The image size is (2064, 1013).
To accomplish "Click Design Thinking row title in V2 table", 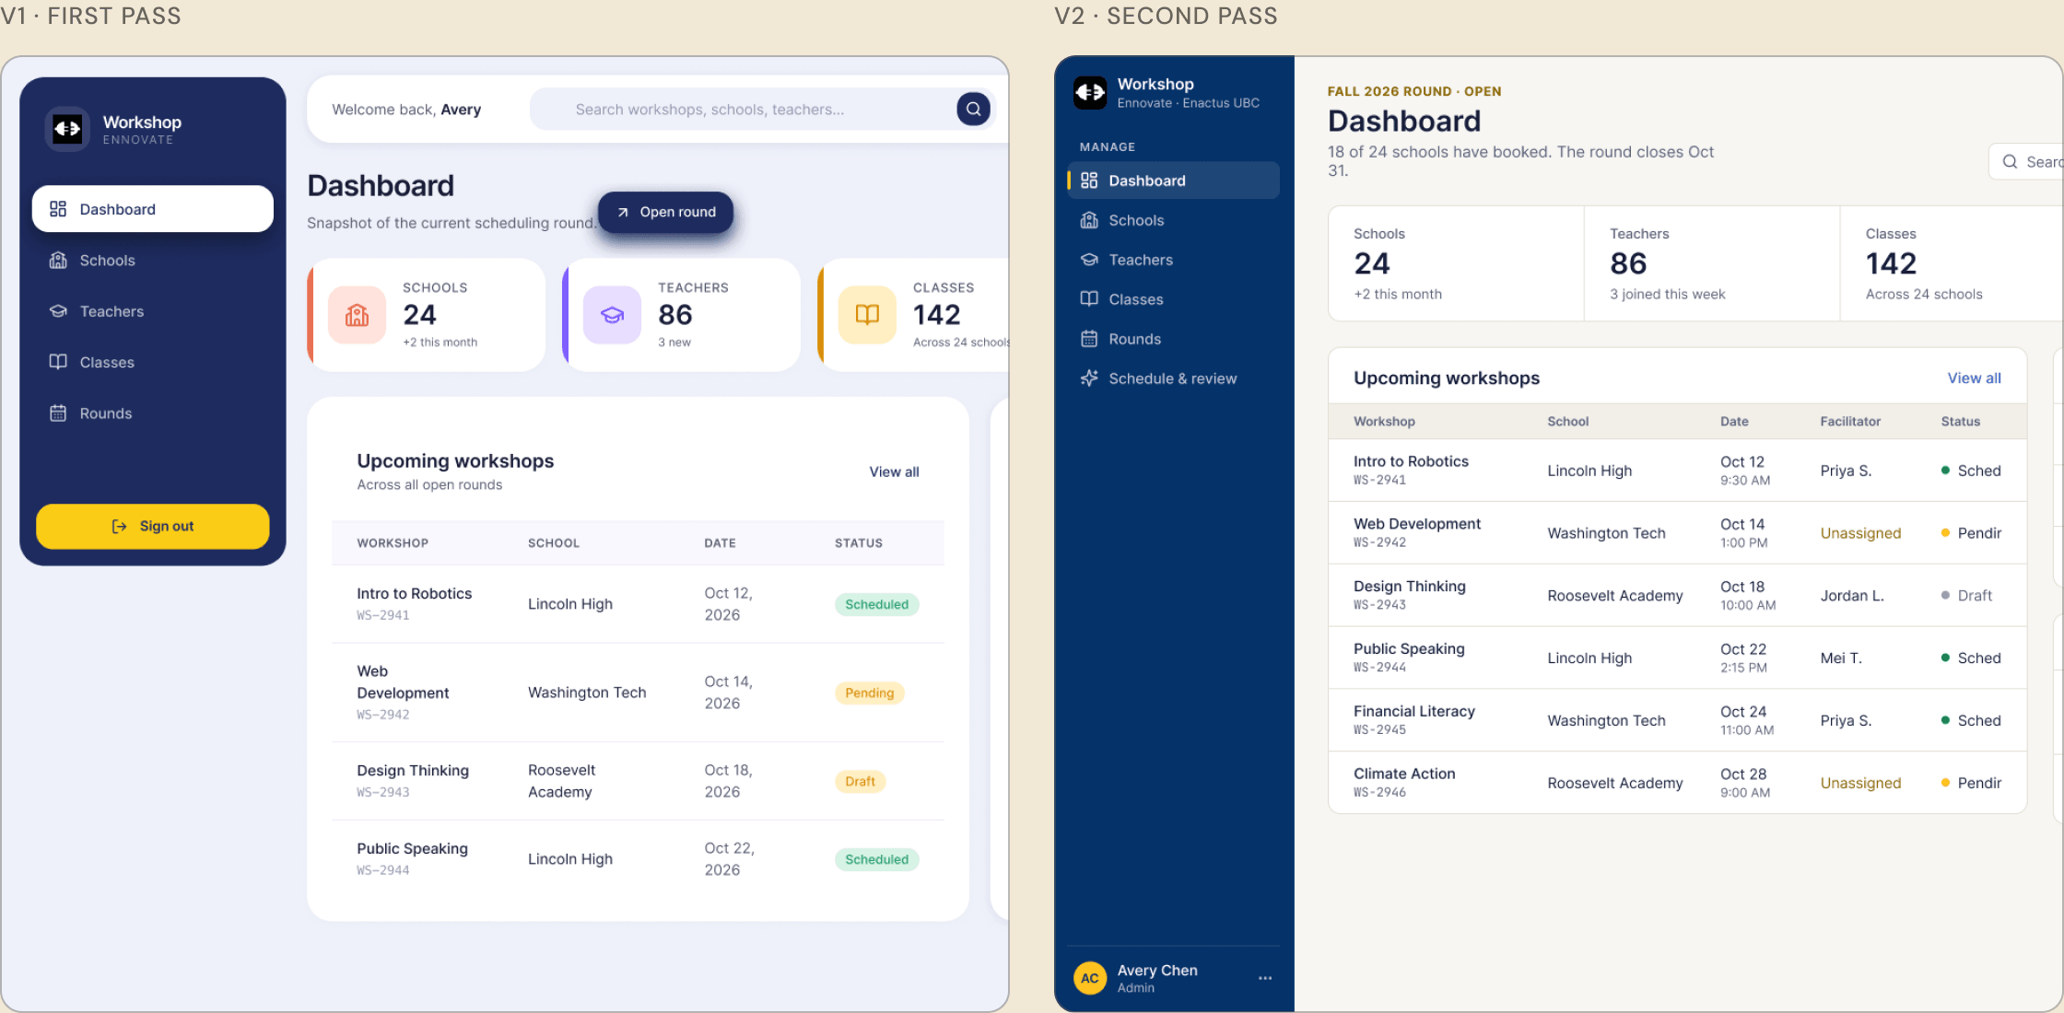I will [x=1409, y=587].
